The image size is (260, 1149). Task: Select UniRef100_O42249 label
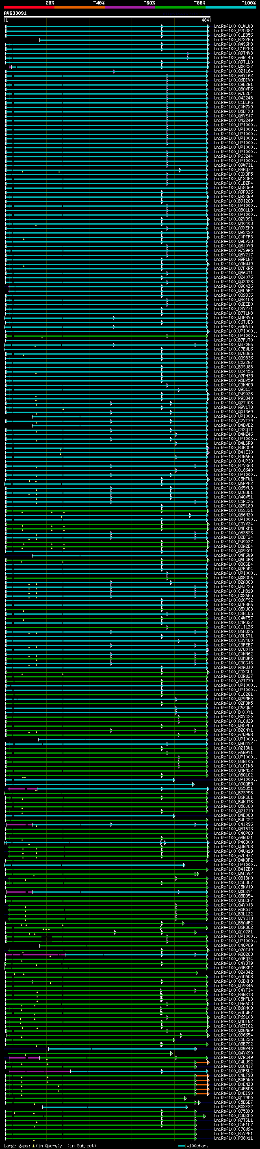pyautogui.click(x=233, y=120)
